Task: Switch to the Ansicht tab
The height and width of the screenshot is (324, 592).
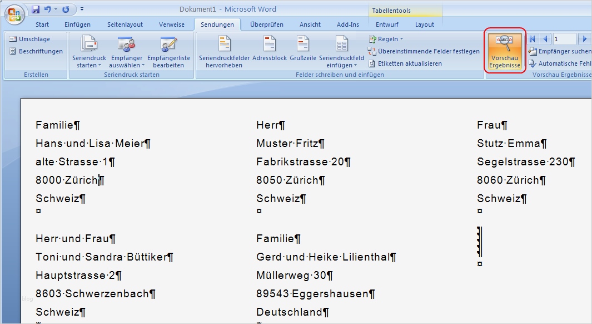Action: click(x=310, y=24)
